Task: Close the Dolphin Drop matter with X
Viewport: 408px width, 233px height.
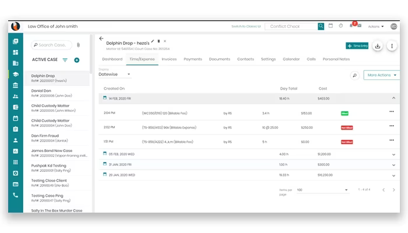Action: coord(165,41)
